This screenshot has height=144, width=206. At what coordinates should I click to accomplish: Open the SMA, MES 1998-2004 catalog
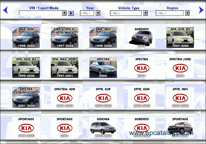103,37
